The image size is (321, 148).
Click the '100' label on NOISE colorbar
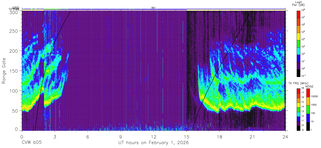tap(313, 113)
